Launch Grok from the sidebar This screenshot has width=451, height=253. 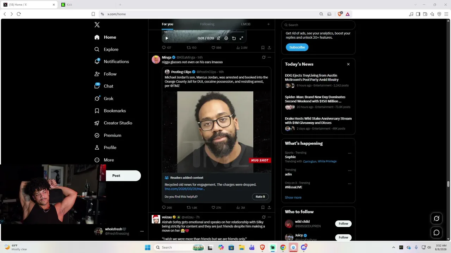point(104,99)
